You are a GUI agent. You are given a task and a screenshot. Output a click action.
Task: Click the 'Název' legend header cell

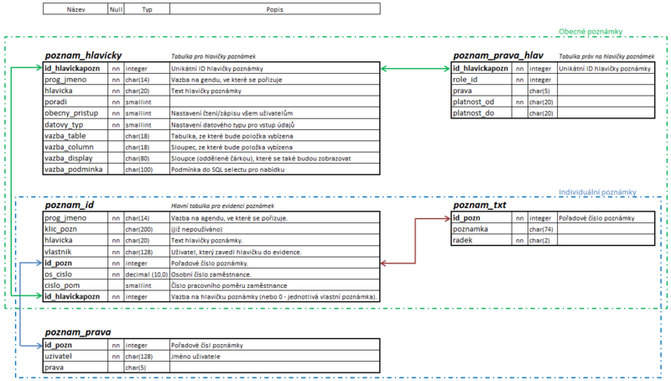click(75, 9)
